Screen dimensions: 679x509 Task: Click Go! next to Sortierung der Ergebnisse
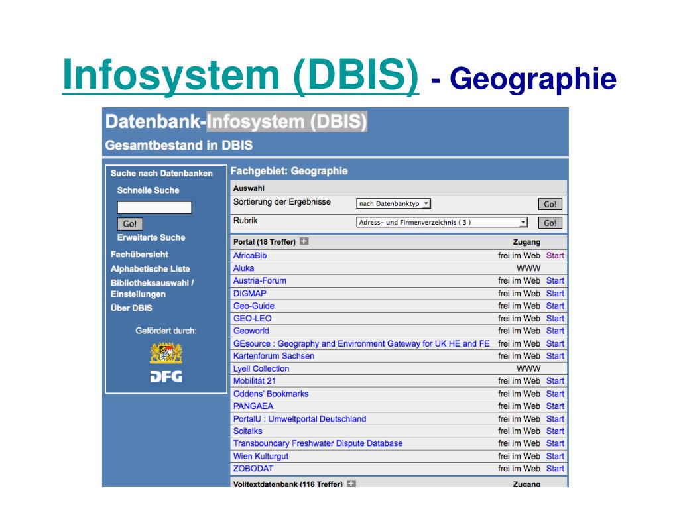(550, 204)
